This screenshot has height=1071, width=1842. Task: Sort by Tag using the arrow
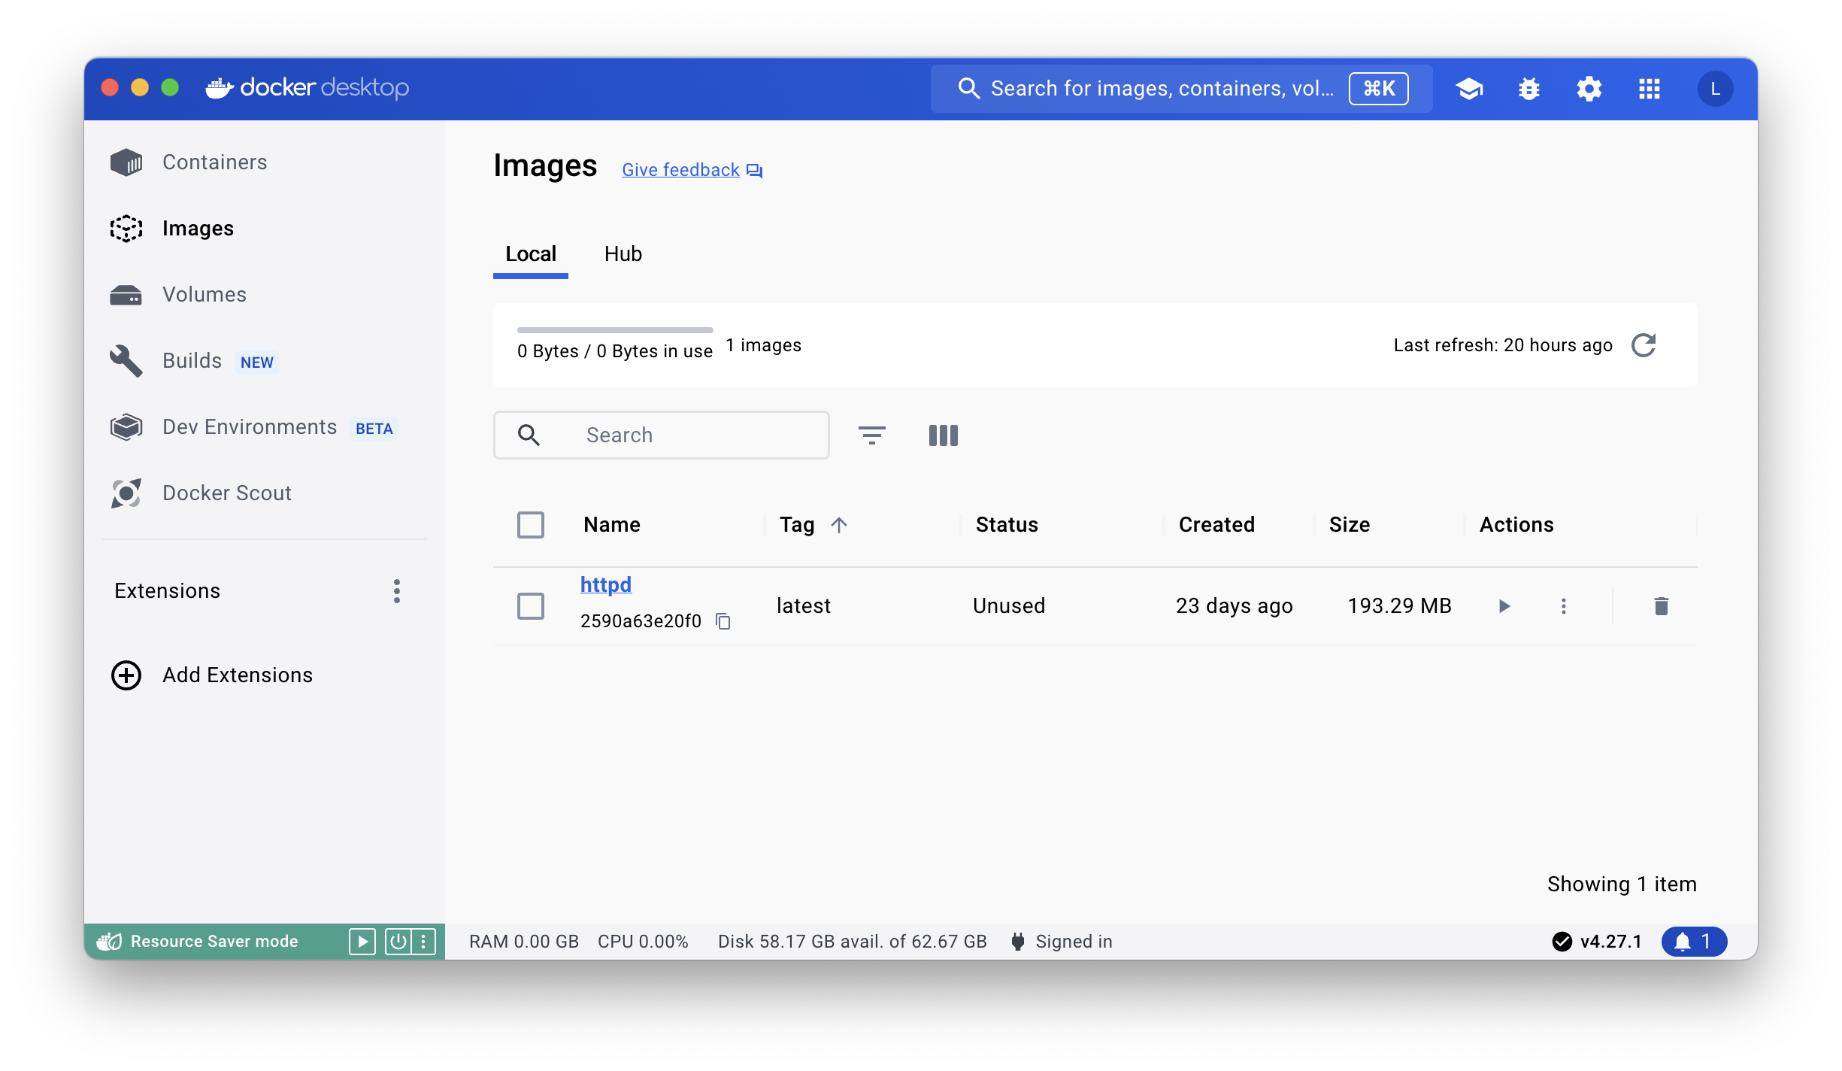click(x=839, y=525)
